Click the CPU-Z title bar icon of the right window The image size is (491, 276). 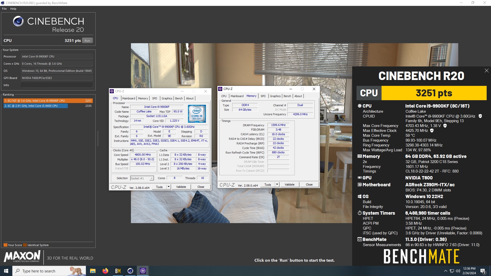[x=220, y=89]
